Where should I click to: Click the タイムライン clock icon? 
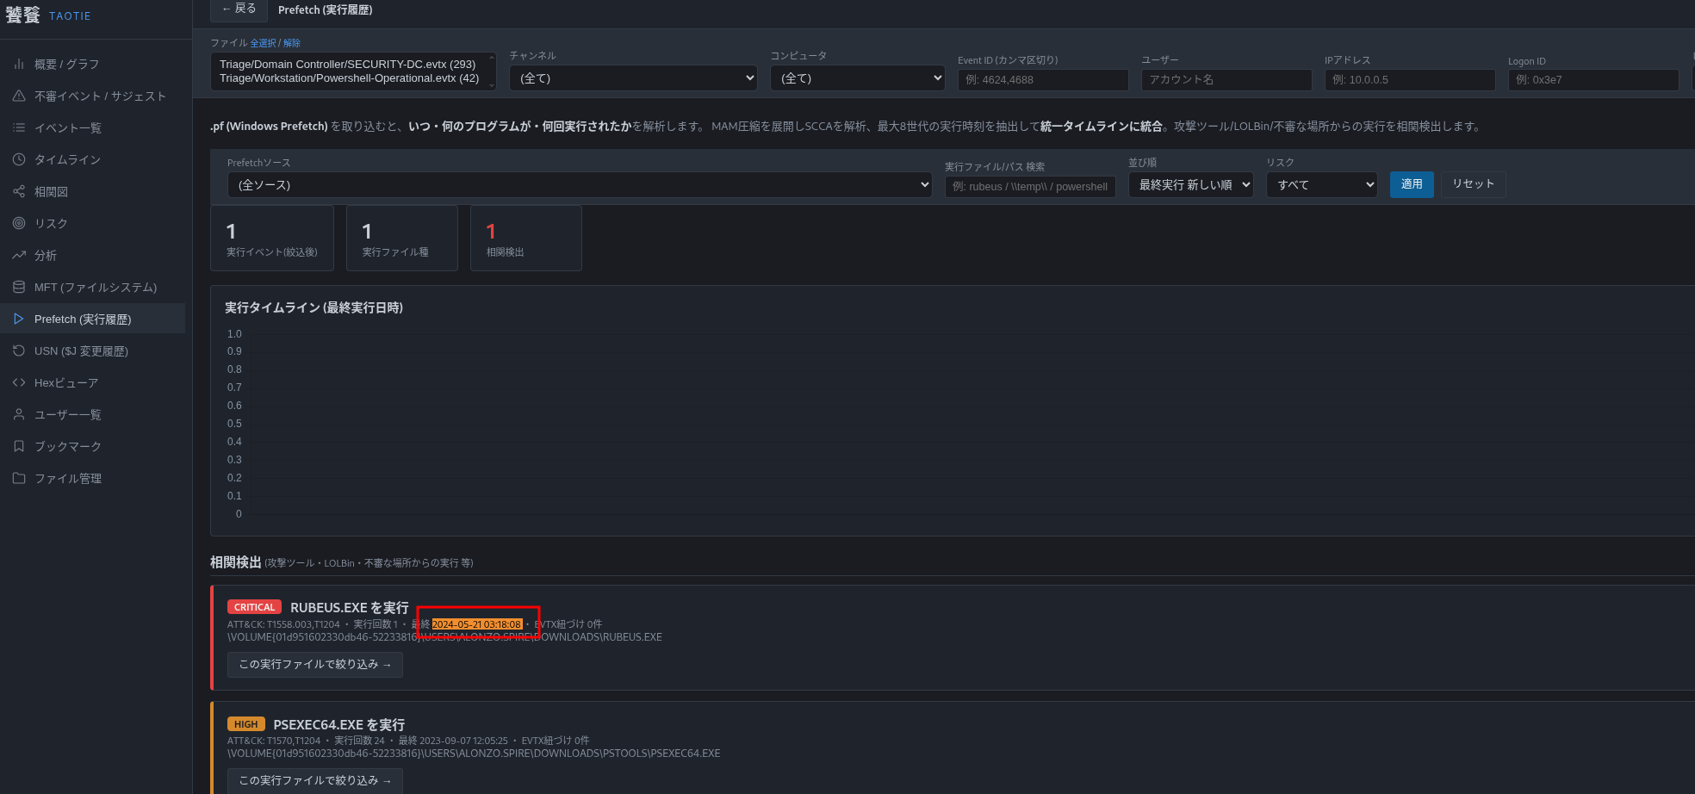(19, 159)
